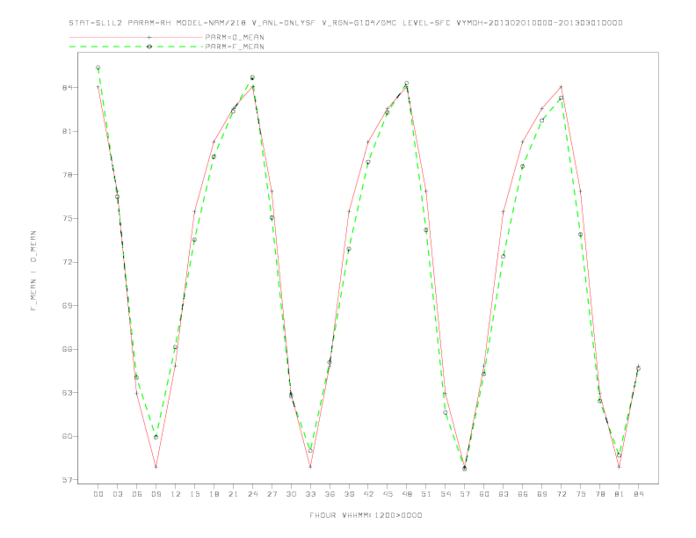Click V_RGN=G104/GMC in the chart title

359,23
